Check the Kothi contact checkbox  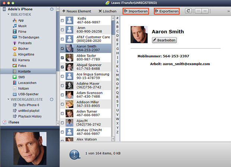tap(62, 21)
